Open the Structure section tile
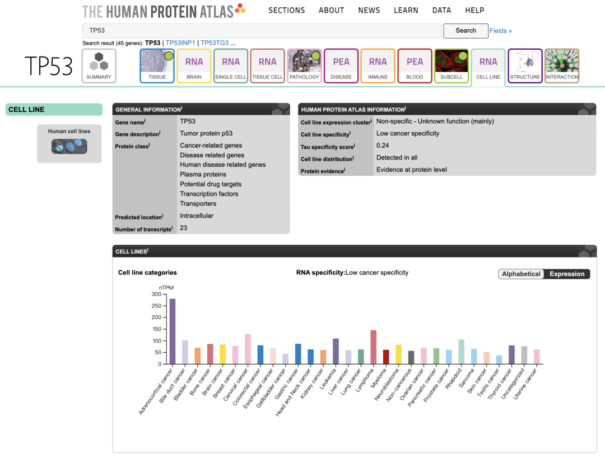Viewport: 605px width, 458px height. [x=525, y=66]
